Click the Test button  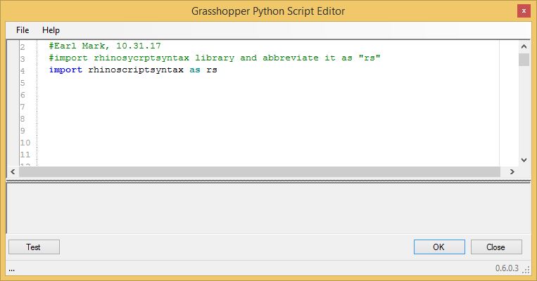34,247
